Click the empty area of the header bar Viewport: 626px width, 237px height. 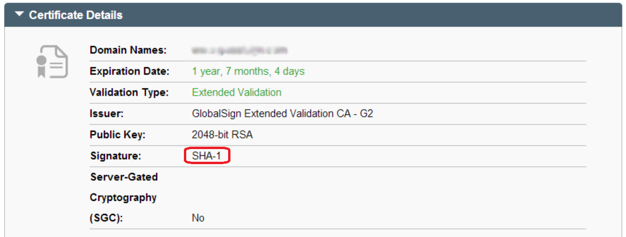click(x=376, y=15)
